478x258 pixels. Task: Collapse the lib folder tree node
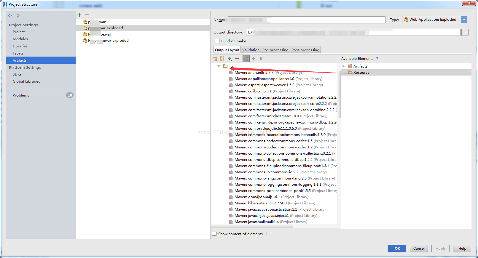219,66
